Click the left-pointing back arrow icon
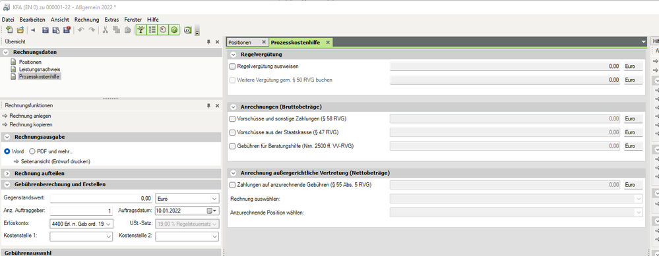659x256 pixels. click(33, 30)
